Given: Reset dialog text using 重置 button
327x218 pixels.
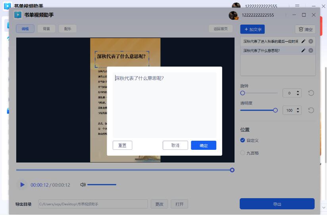Looking at the screenshot, I should pyautogui.click(x=122, y=145).
